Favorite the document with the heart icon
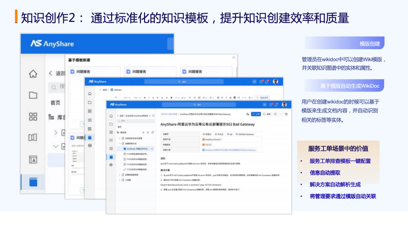The width and height of the screenshot is (408, 230). pos(275,114)
